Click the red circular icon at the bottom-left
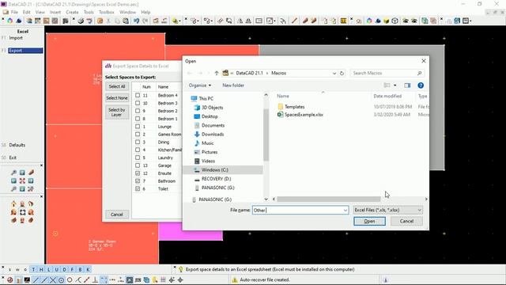The width and height of the screenshot is (506, 285). click(10, 279)
